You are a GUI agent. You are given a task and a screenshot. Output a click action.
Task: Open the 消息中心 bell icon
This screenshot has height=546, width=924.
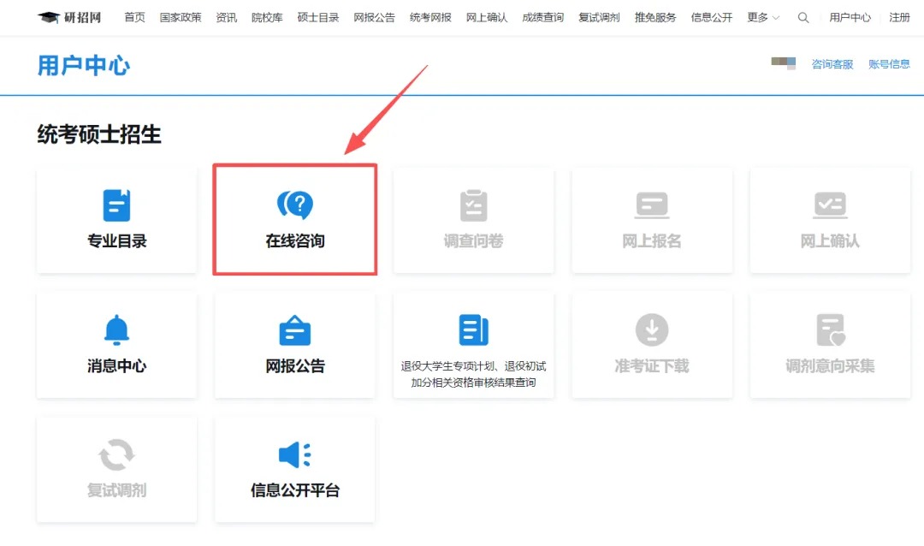pos(116,330)
